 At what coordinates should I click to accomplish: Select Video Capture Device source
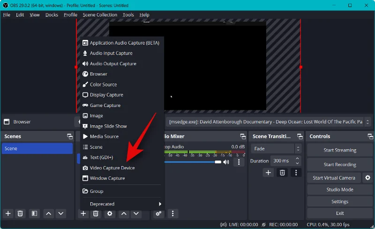[x=122, y=168]
